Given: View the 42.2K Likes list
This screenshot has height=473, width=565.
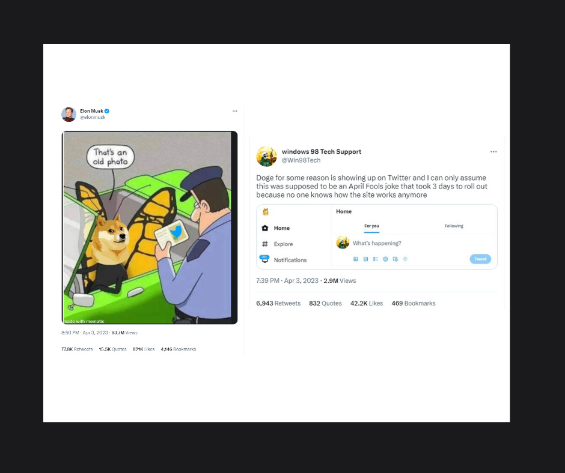Looking at the screenshot, I should click(x=367, y=304).
